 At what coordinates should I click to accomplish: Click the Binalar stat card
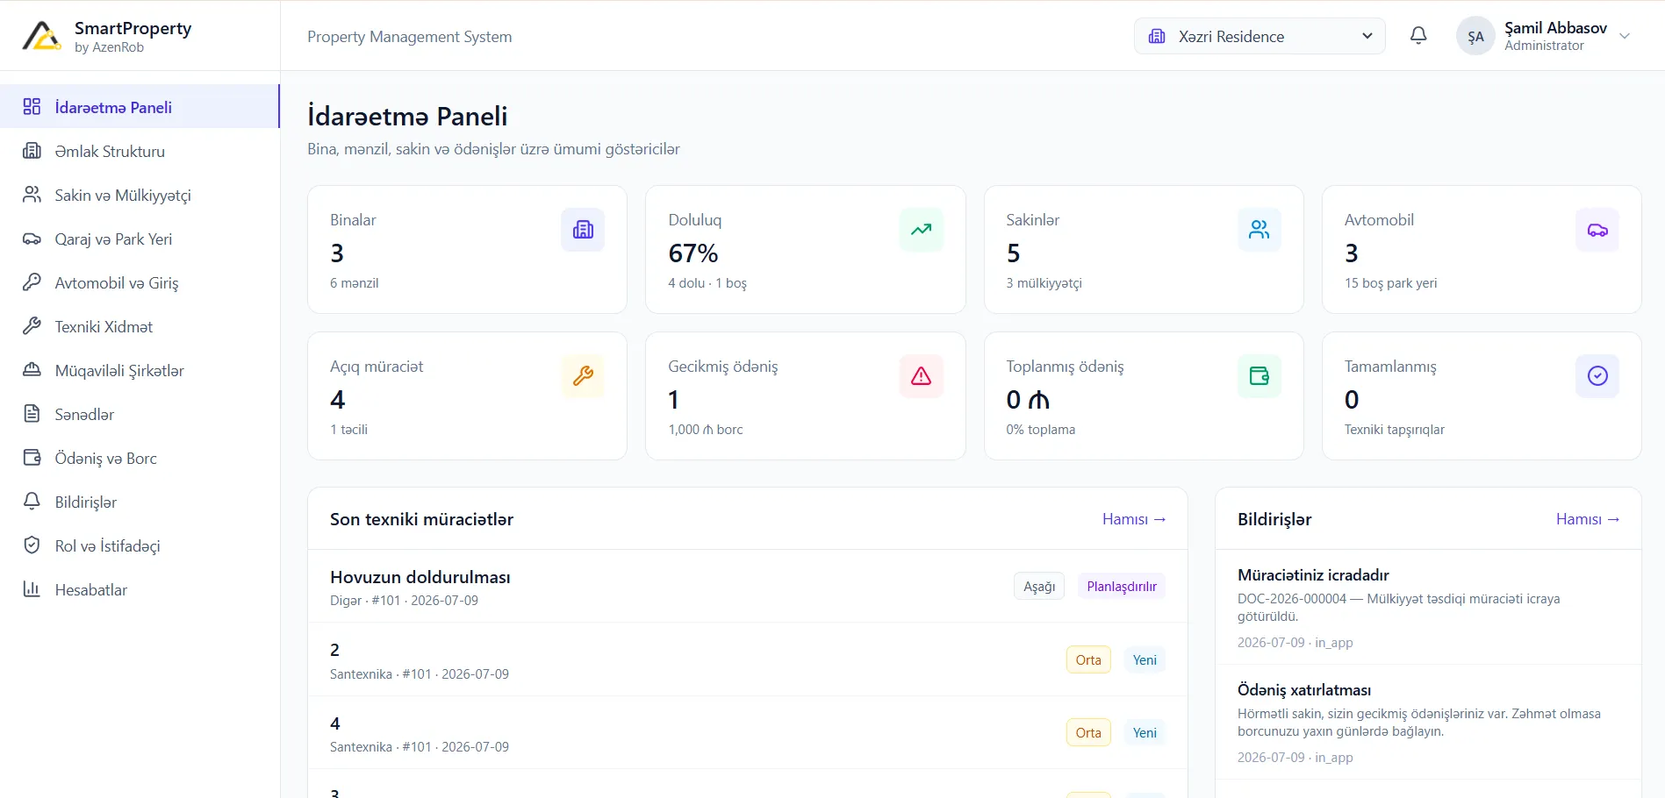pyautogui.click(x=467, y=249)
